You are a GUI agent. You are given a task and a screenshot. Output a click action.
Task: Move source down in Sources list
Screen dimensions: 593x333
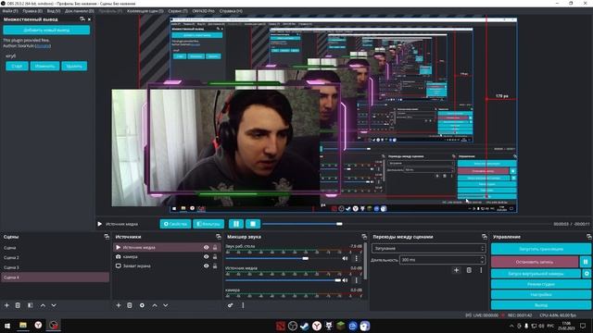pyautogui.click(x=166, y=305)
